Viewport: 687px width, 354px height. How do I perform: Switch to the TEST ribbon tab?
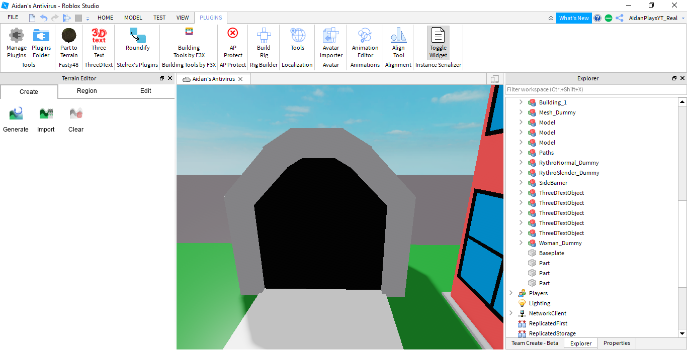(x=159, y=18)
